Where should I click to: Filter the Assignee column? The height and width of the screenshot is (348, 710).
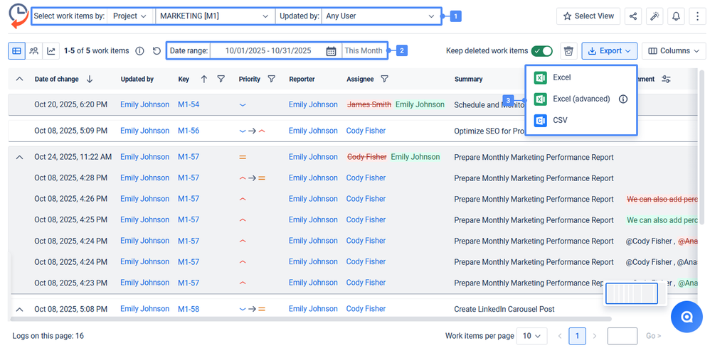385,79
